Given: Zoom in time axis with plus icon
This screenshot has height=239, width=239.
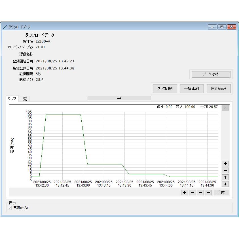Looking at the screenshot, I should tap(185, 193).
